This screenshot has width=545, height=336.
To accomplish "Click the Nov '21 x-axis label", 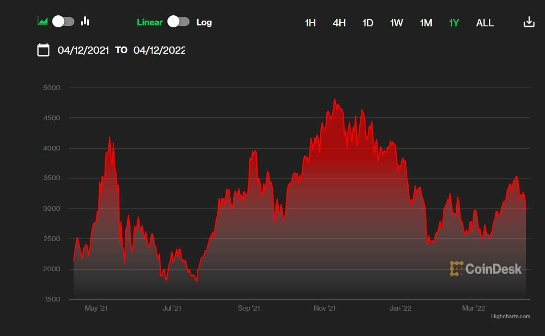I will tap(325, 308).
